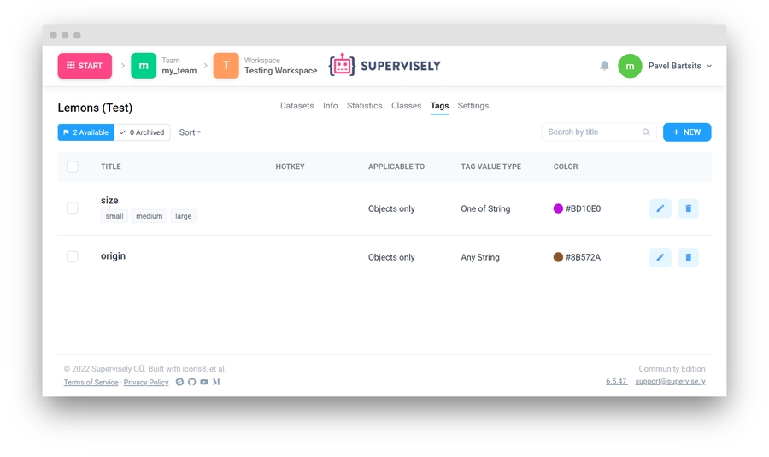Expand the Sort dropdown

coord(190,132)
